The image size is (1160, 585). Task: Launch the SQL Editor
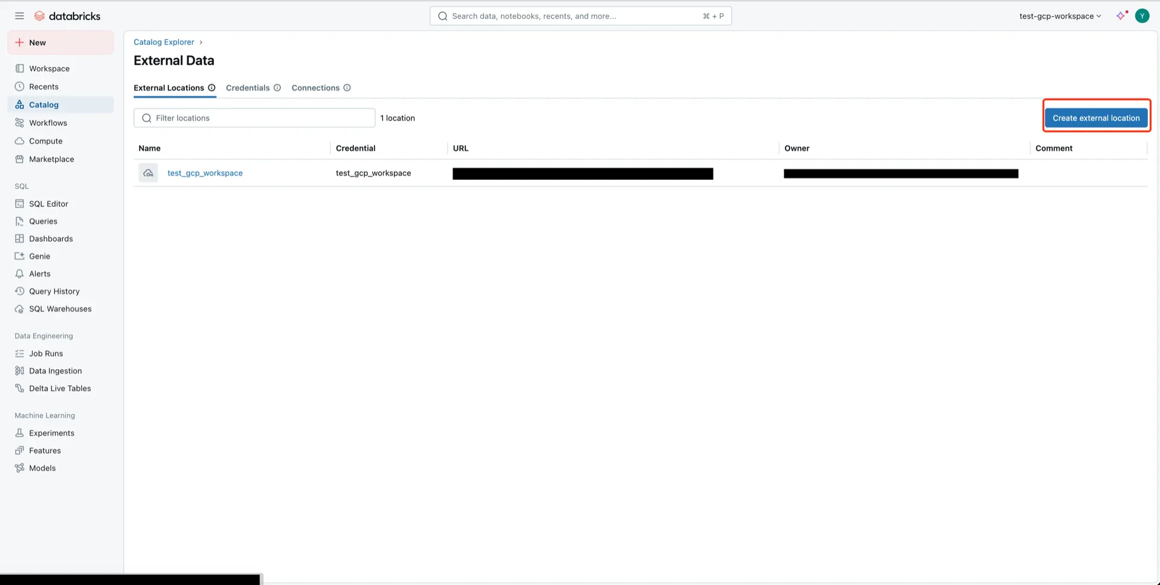click(60, 204)
